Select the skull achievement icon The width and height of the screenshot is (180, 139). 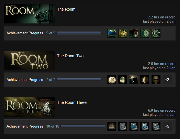point(156,80)
